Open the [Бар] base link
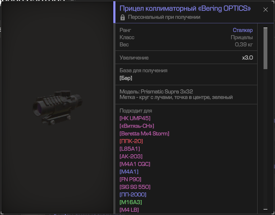This screenshot has height=215, width=275. pyautogui.click(x=126, y=78)
